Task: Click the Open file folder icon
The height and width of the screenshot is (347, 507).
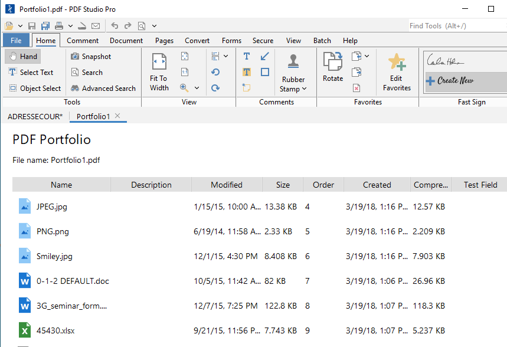Action: [9, 25]
